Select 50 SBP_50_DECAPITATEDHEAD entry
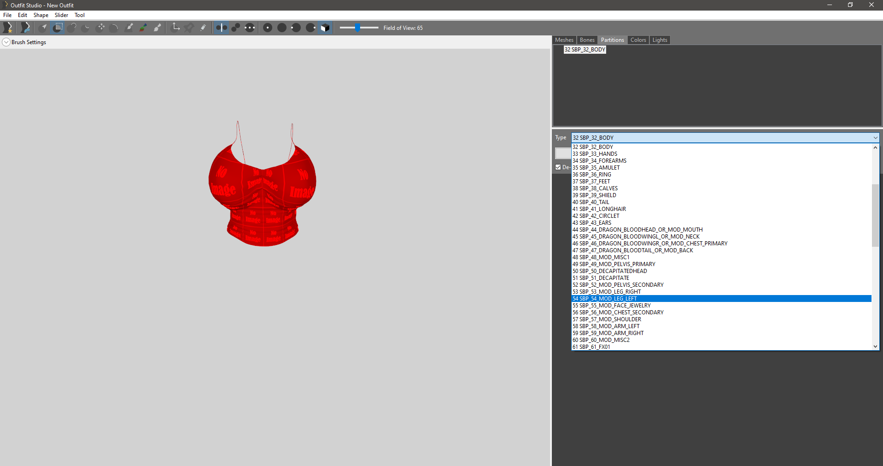The height and width of the screenshot is (466, 883). 721,271
